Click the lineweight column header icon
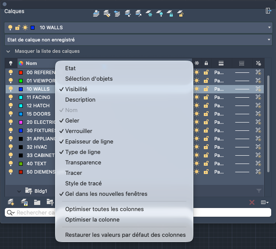Screen dimensions: 276x249 221,63
